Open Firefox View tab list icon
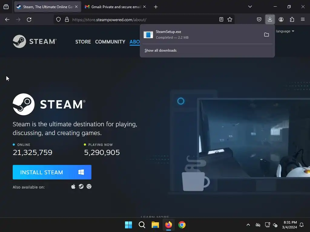The height and width of the screenshot is (232, 310). [x=6, y=7]
